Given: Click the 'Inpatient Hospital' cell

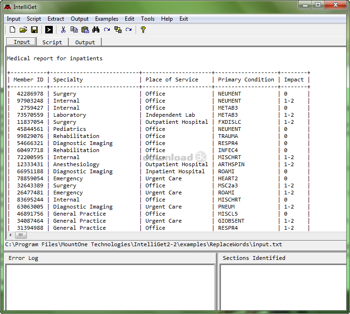Looking at the screenshot, I should pos(175,171).
